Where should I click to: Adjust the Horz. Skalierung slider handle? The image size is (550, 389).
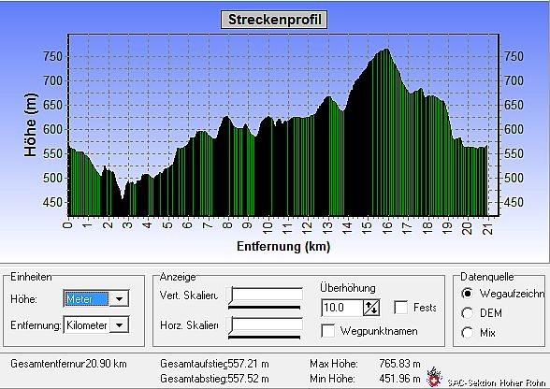point(230,325)
